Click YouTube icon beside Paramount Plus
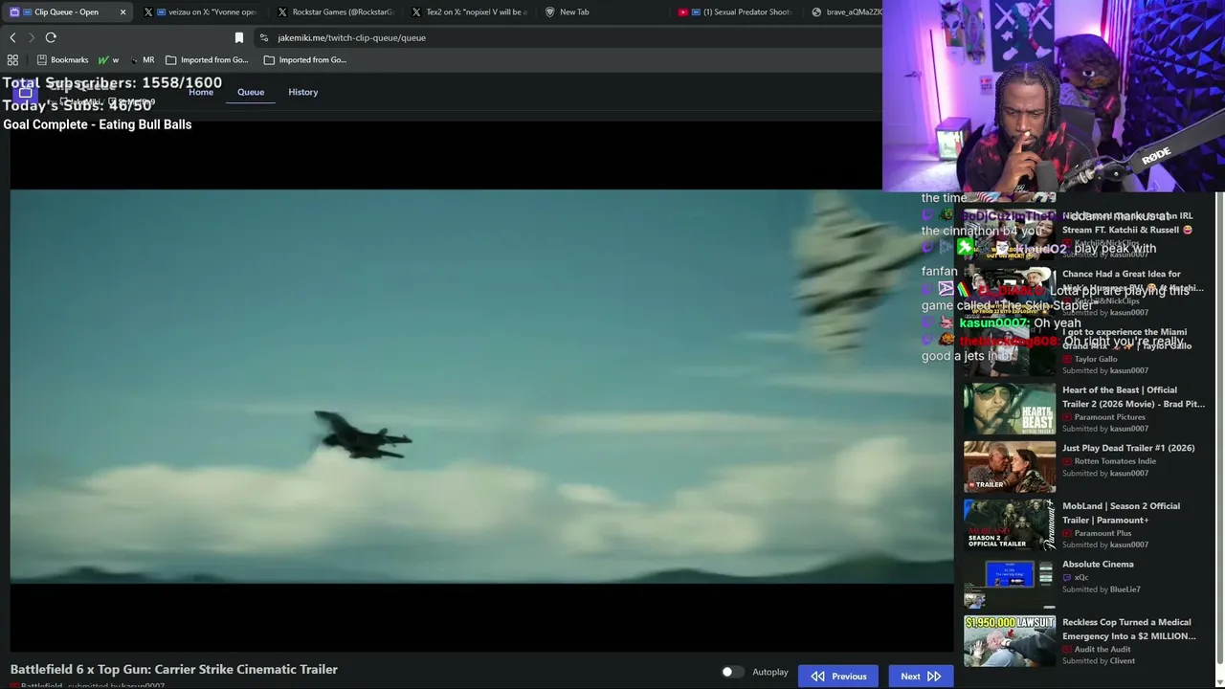The image size is (1225, 689). 1067,533
